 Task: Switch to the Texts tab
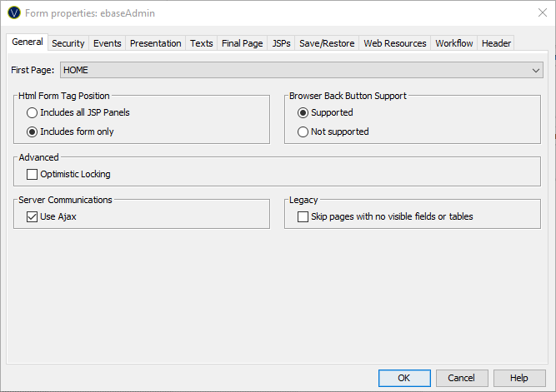[x=201, y=43]
